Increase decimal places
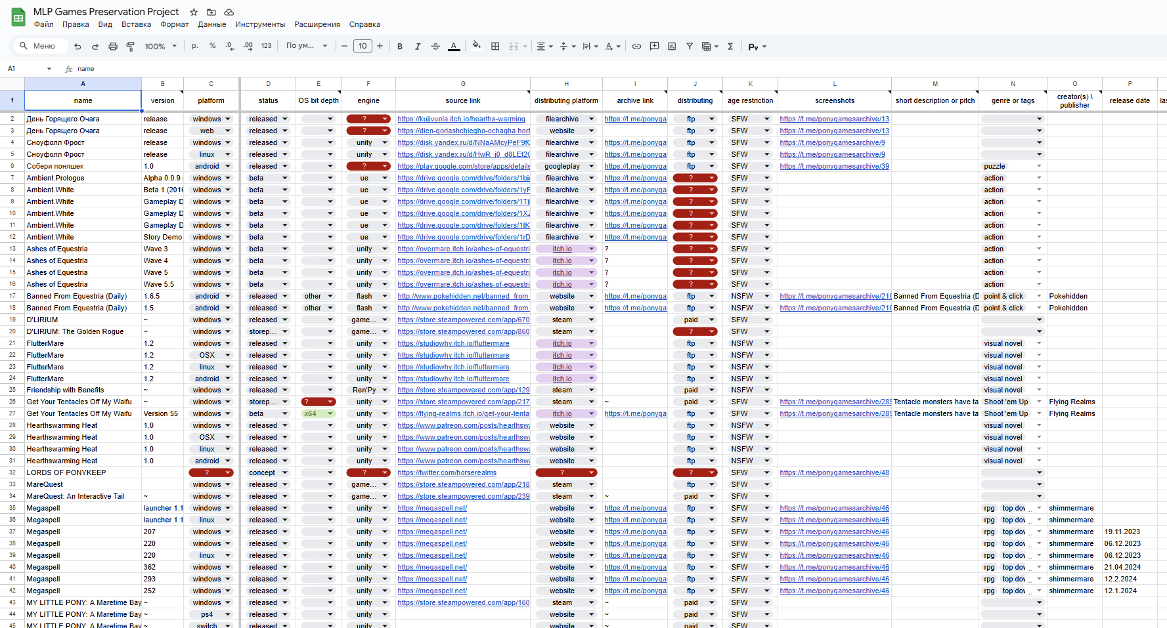 [x=248, y=46]
